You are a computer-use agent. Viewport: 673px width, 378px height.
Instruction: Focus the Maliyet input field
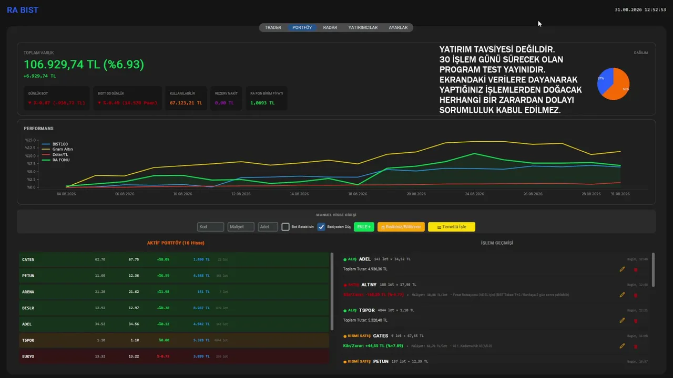point(241,227)
